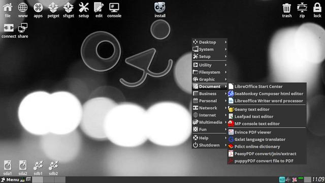The height and width of the screenshot is (183, 325).
Task: Click the Menu button in taskbar
Action: (10, 179)
